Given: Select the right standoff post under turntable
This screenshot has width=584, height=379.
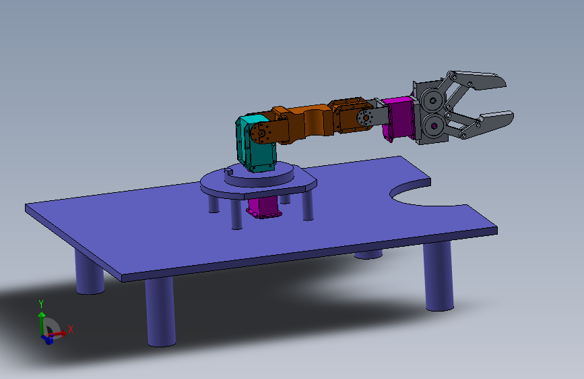Looking at the screenshot, I should 308,206.
